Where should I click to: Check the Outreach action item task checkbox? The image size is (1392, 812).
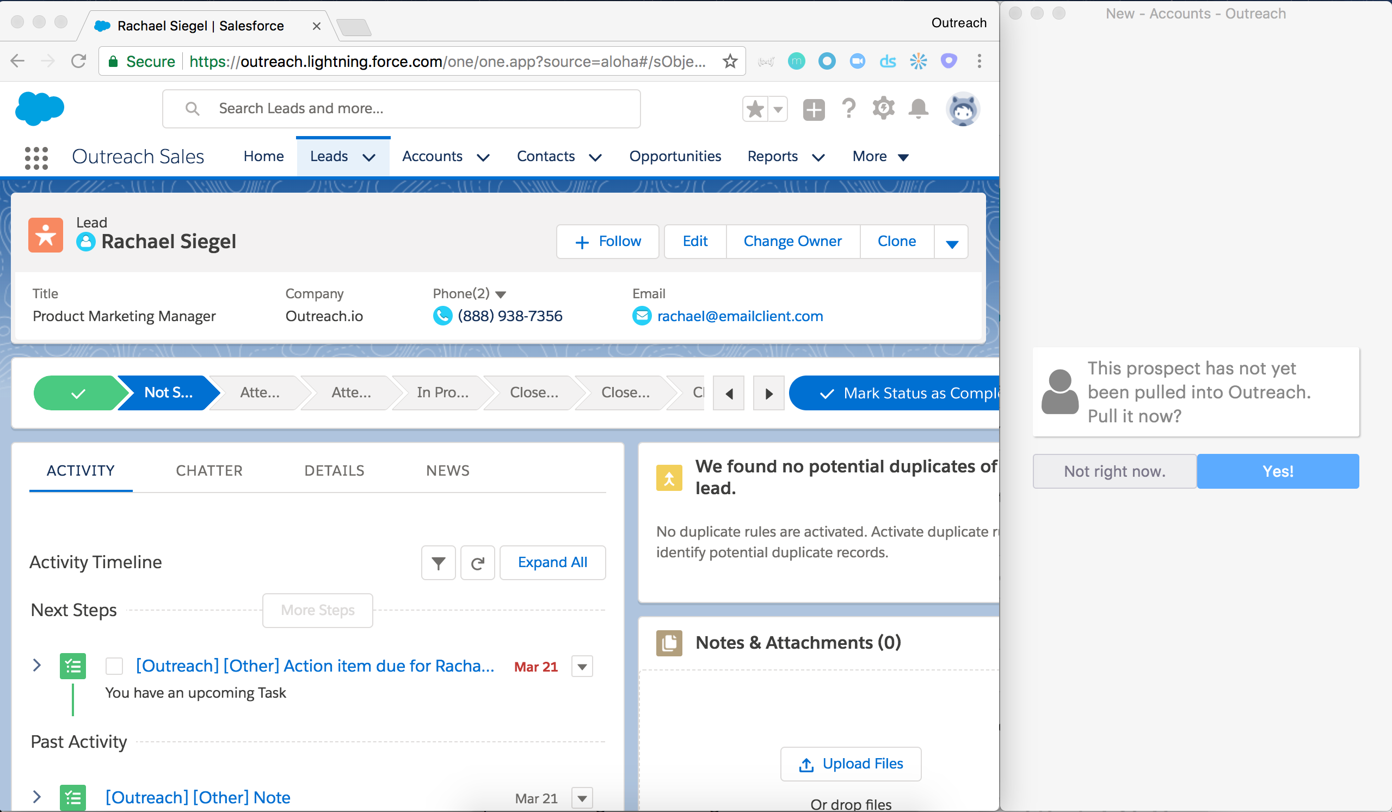[114, 666]
